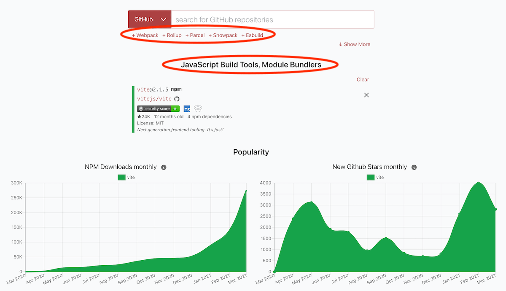Image resolution: width=506 pixels, height=291 pixels.
Task: Focus the GitHub repositories search field
Action: pos(272,19)
